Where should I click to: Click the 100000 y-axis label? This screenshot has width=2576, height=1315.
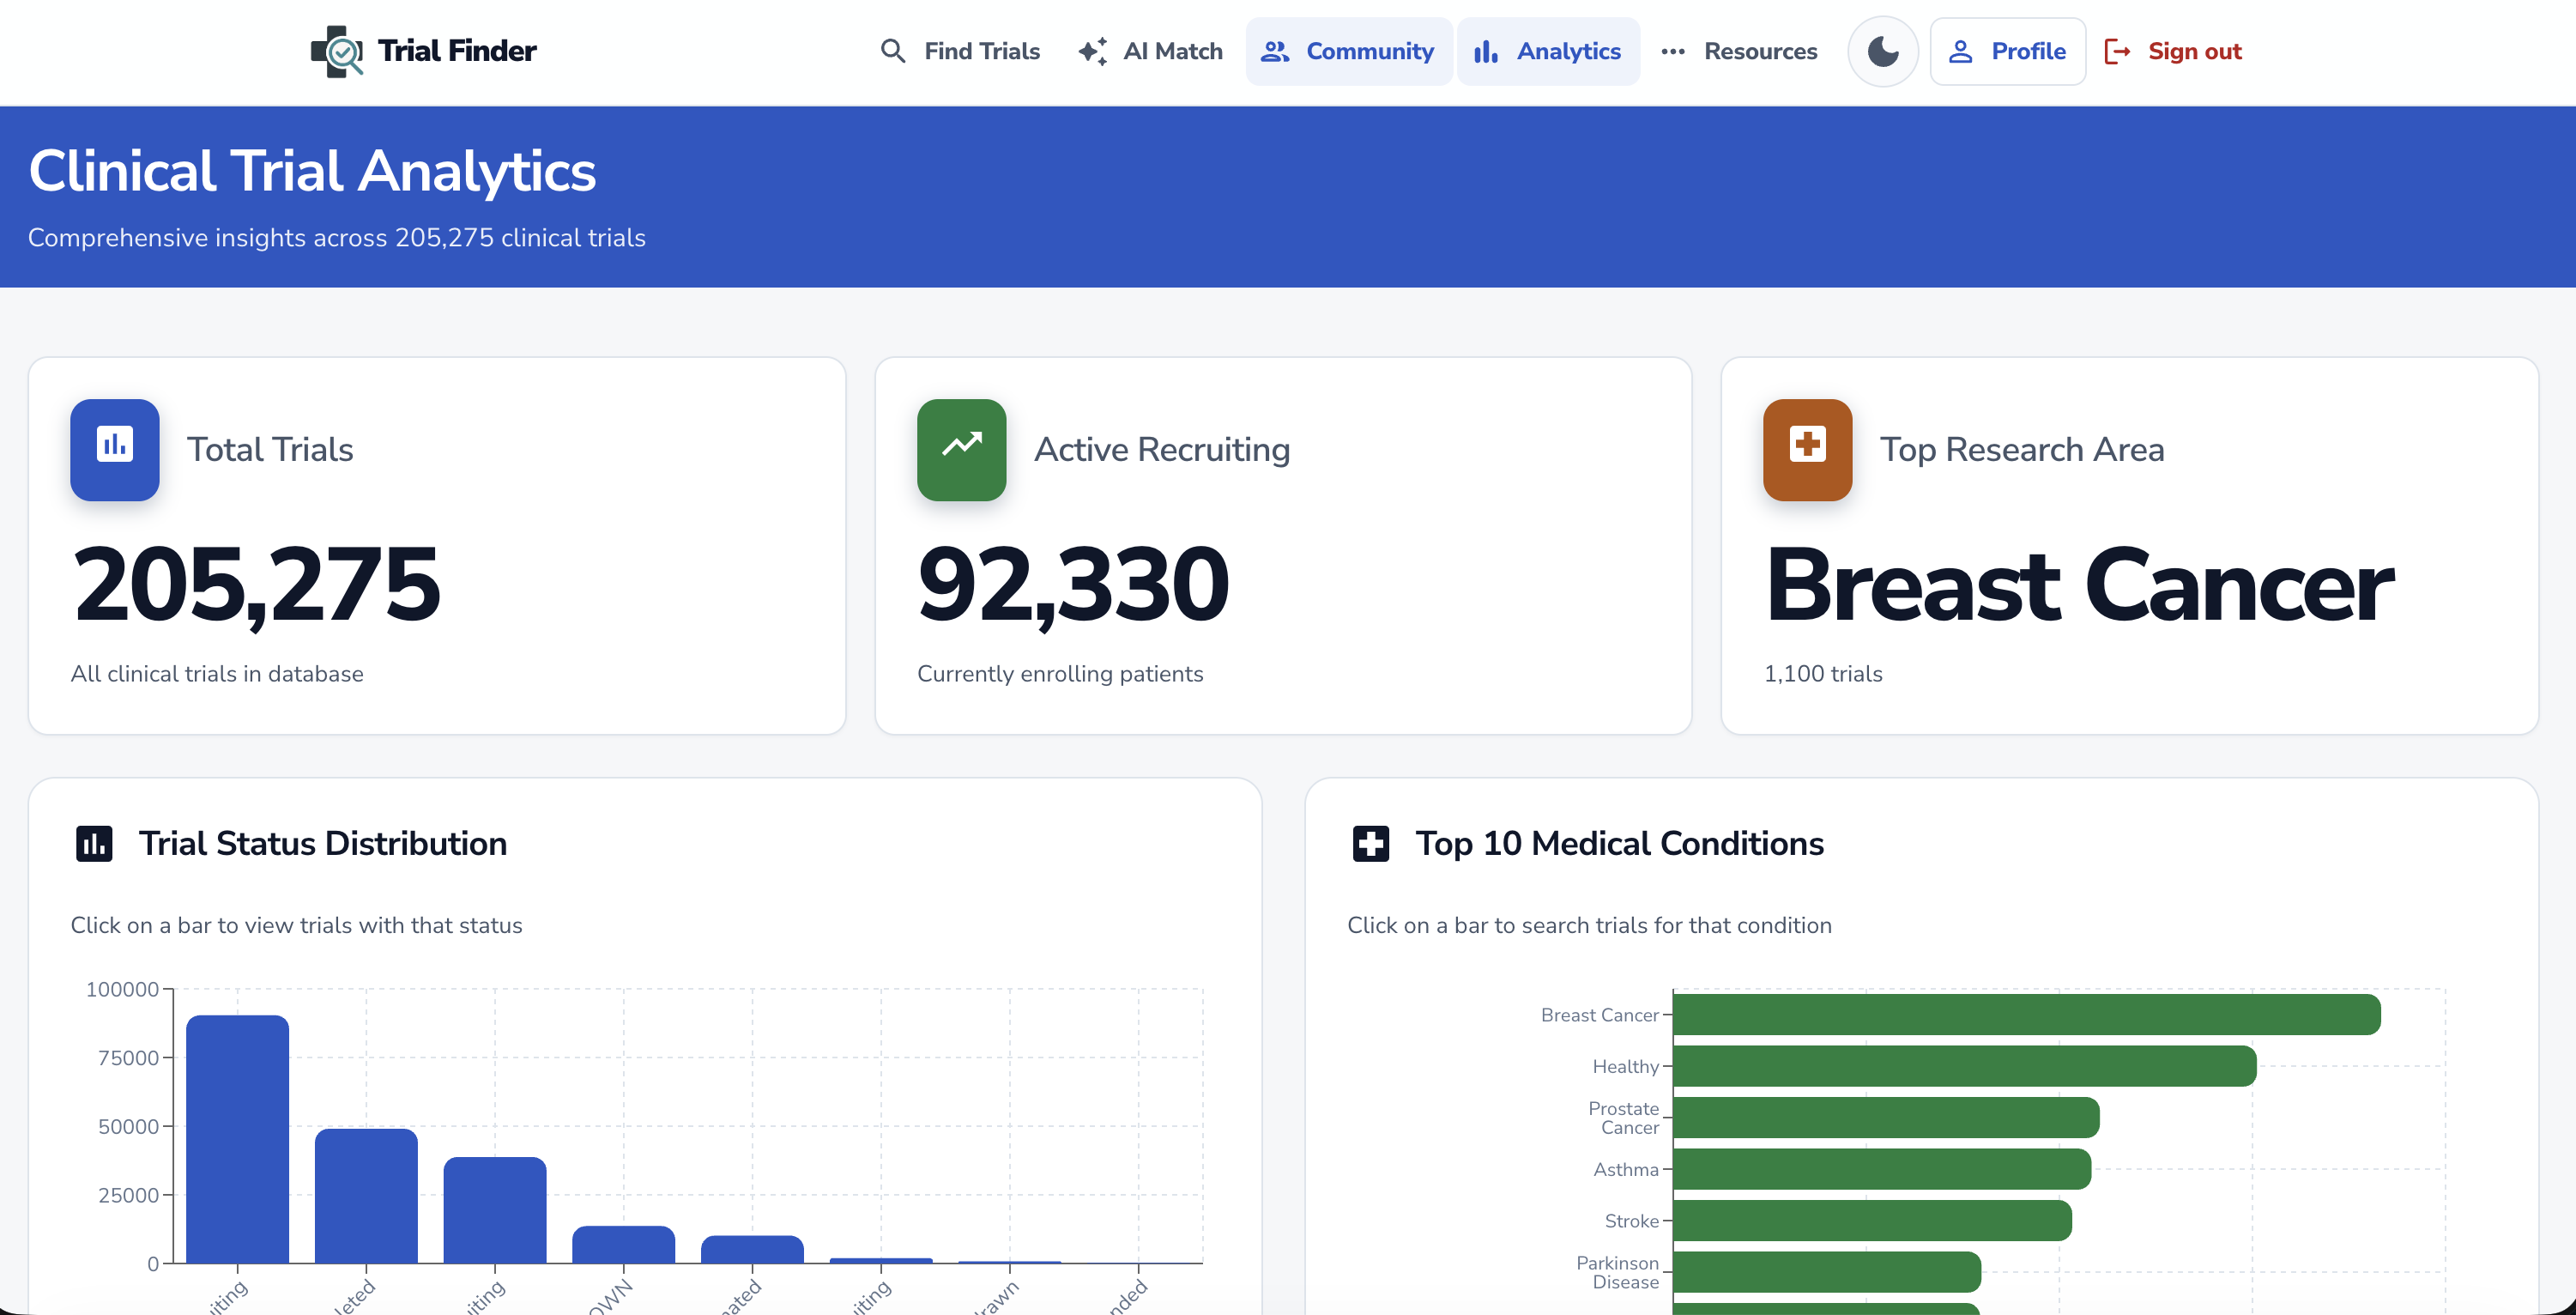(x=122, y=990)
